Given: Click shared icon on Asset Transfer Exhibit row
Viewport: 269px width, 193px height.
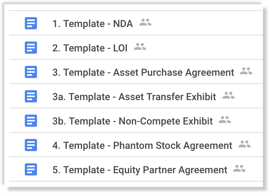Looking at the screenshot, I should pyautogui.click(x=228, y=96).
